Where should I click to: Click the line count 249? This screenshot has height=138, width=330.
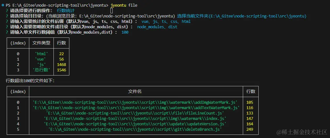tap(249, 129)
